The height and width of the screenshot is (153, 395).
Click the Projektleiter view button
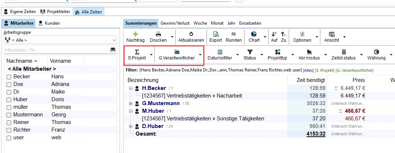pos(55,12)
